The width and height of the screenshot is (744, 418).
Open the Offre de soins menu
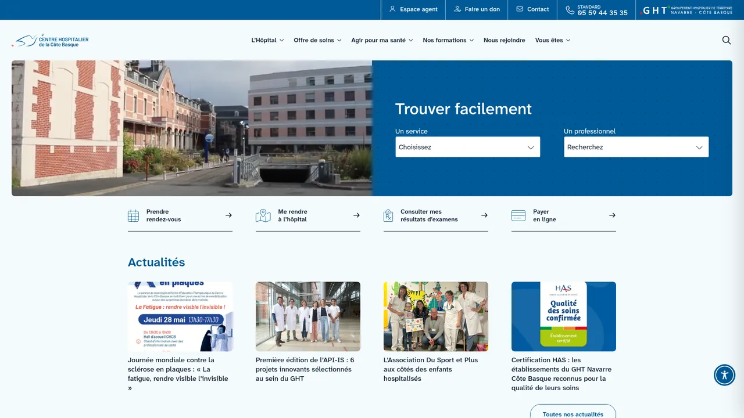click(317, 40)
